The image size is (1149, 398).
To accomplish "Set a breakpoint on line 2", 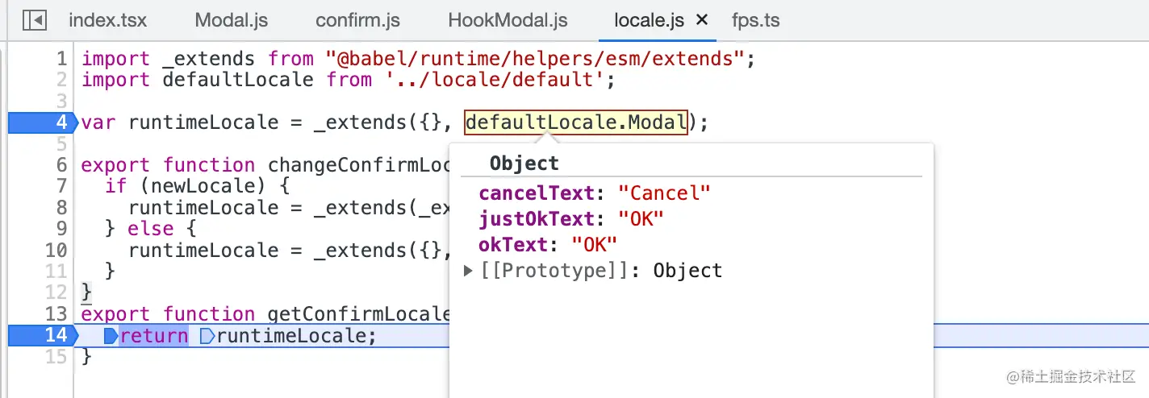I will [61, 80].
